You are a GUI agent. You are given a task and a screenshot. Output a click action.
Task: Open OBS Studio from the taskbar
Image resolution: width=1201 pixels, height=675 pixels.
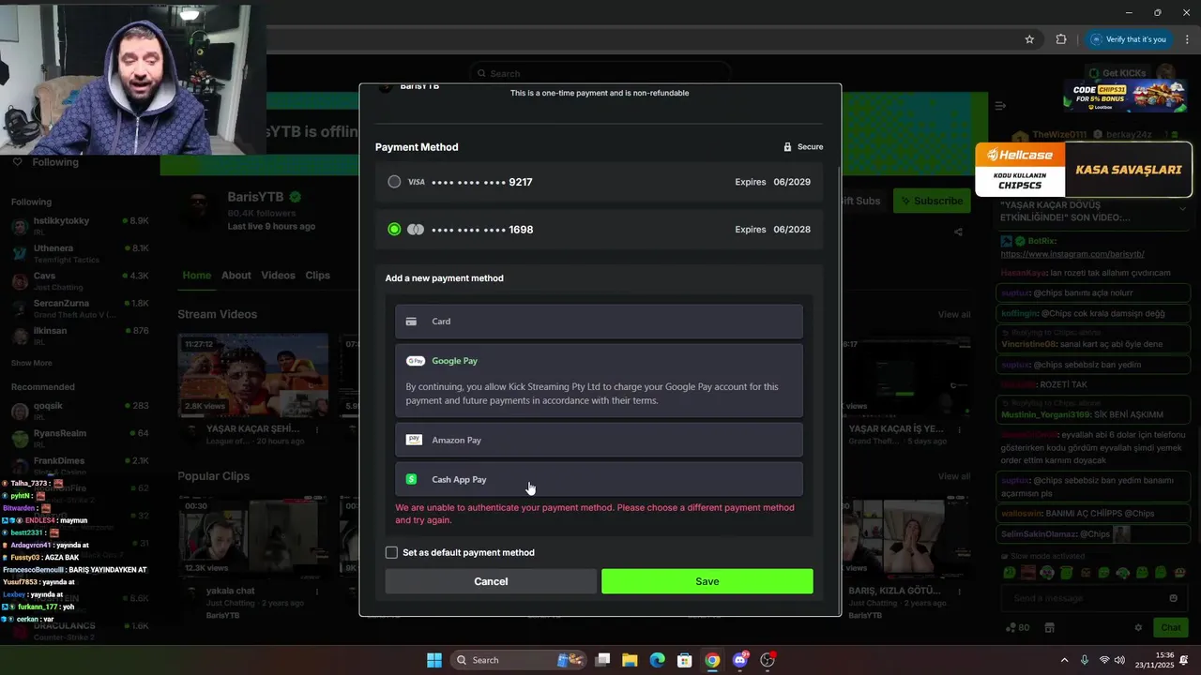coord(768,660)
